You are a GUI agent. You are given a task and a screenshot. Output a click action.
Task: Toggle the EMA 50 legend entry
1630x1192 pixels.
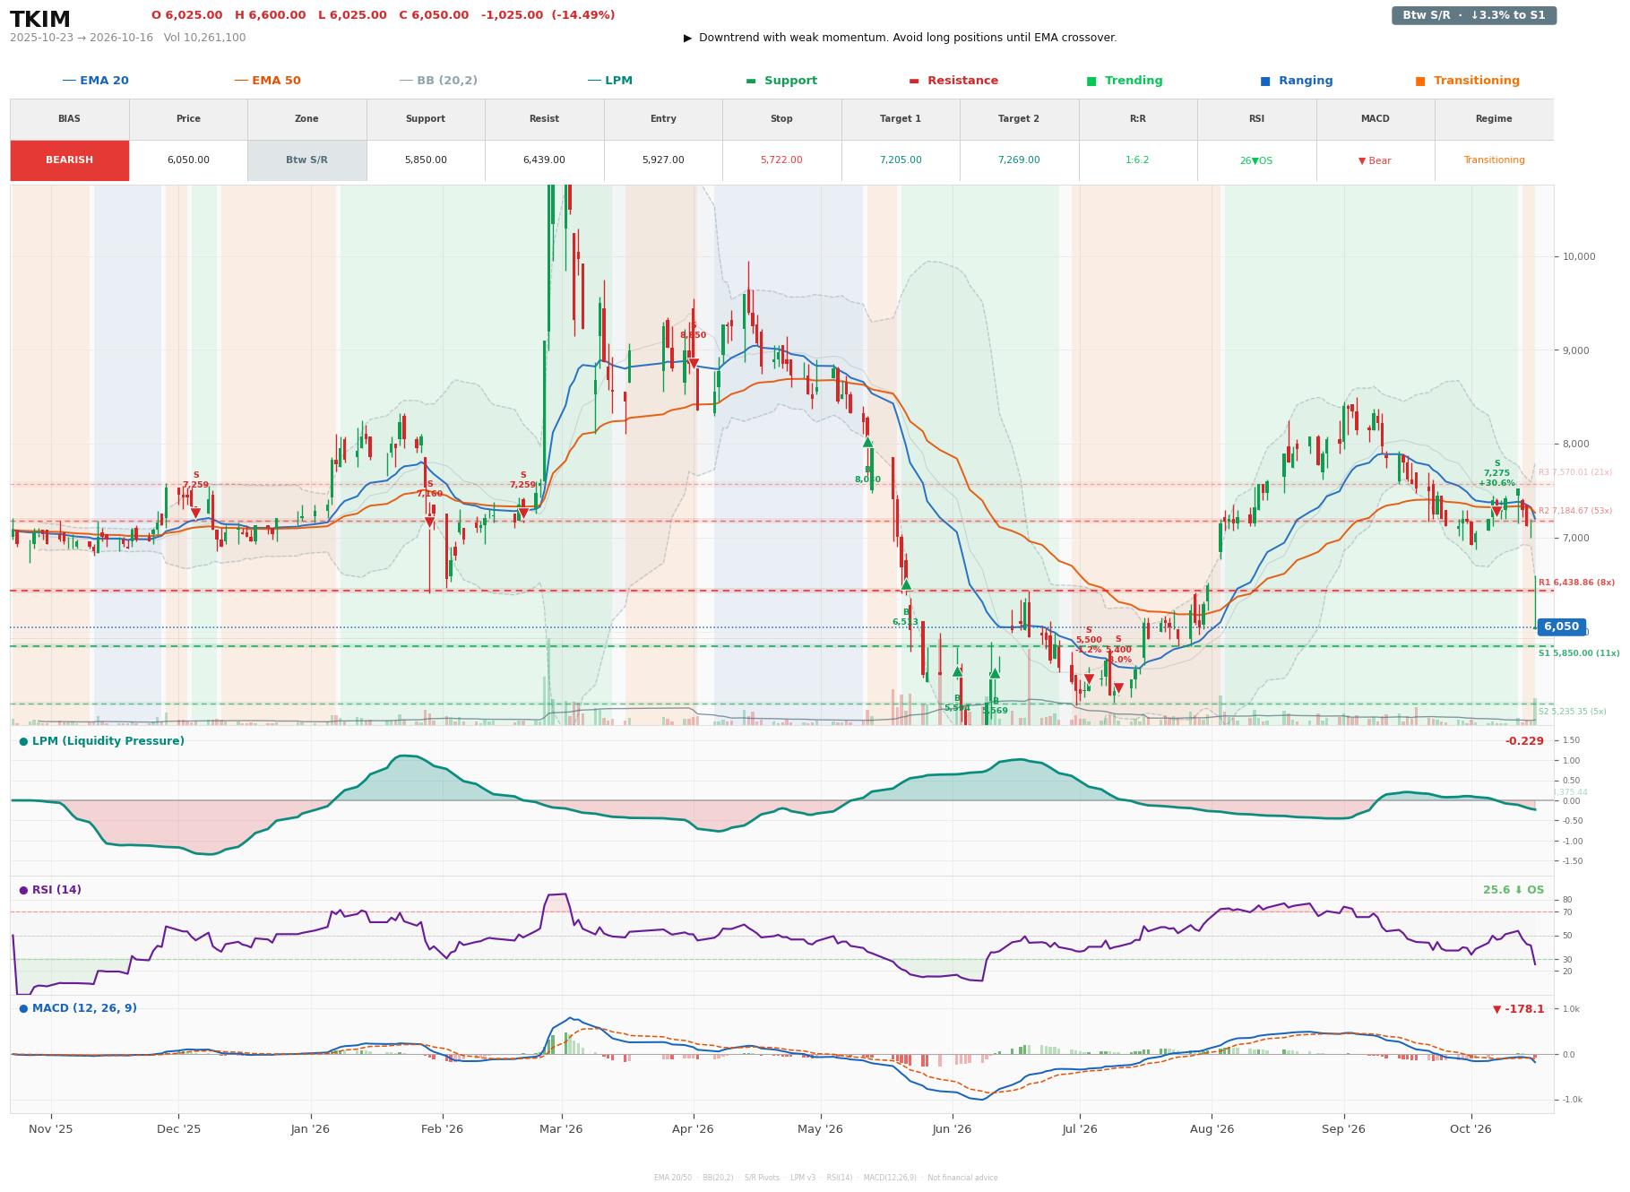tap(268, 81)
